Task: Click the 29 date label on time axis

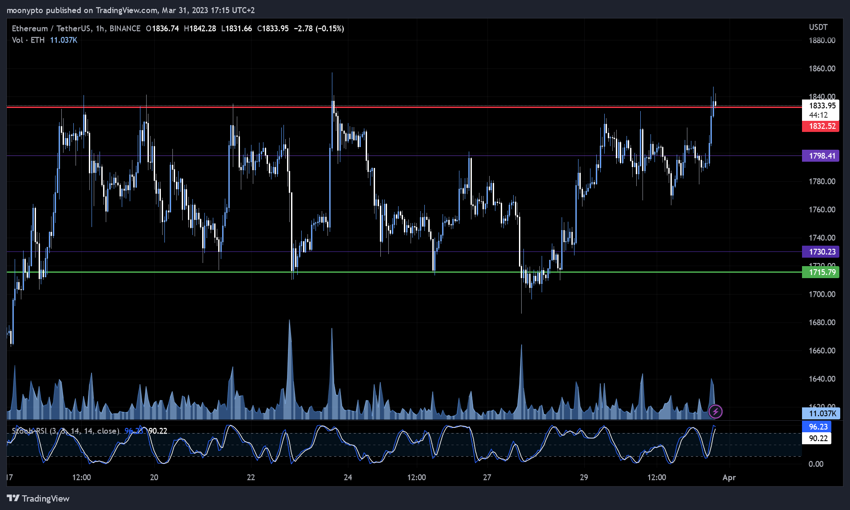Action: [x=584, y=478]
